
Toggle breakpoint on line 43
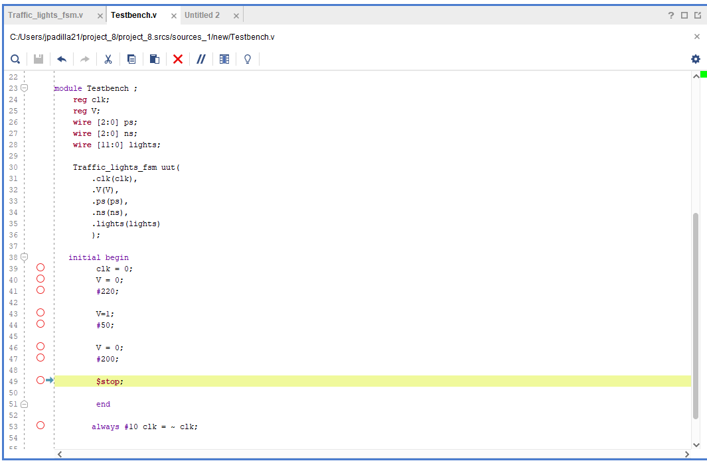pos(40,312)
